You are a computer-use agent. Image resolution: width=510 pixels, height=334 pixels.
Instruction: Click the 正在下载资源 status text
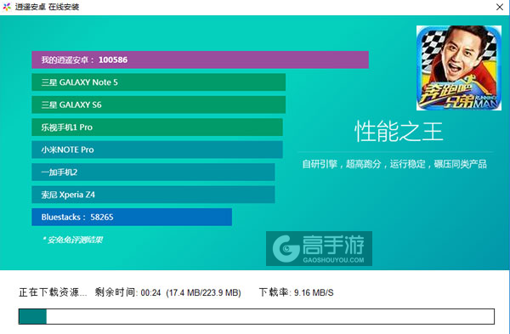coord(53,292)
